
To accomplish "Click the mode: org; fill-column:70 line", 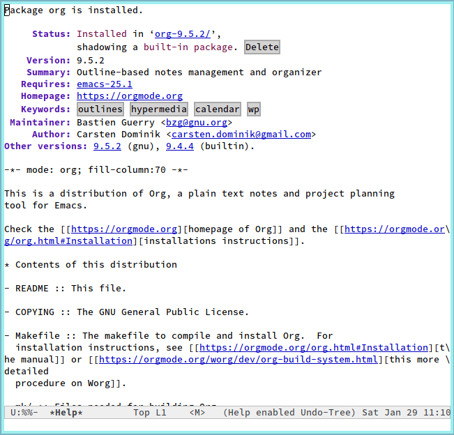I will click(x=96, y=169).
